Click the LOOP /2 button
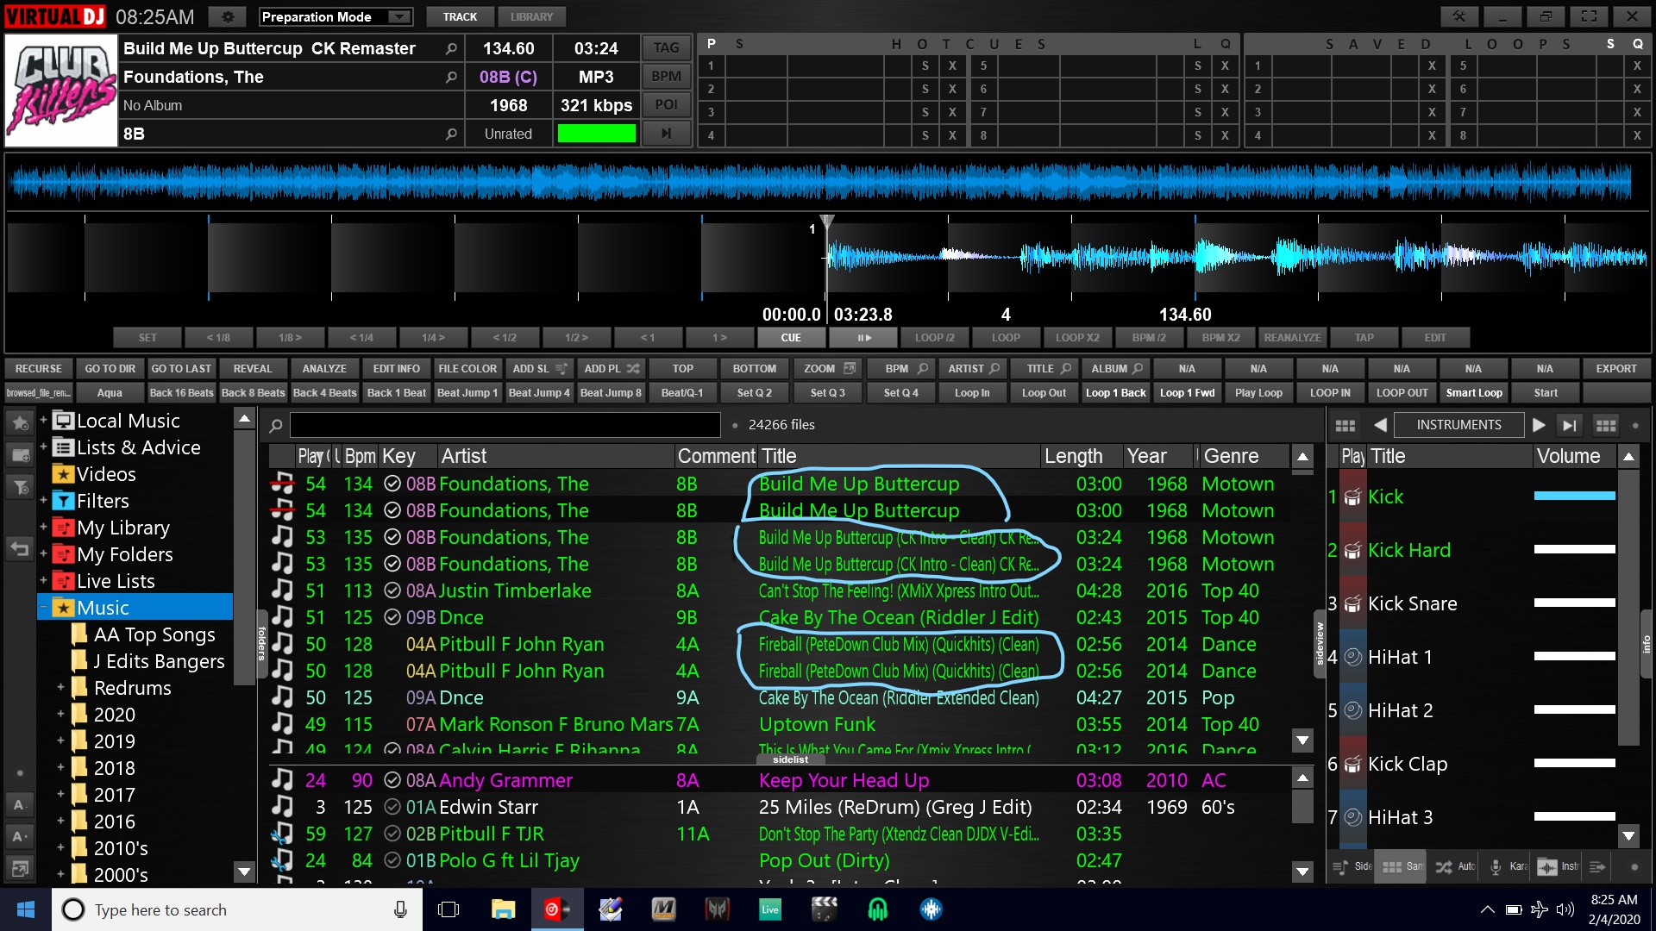Image resolution: width=1656 pixels, height=931 pixels. tap(934, 338)
